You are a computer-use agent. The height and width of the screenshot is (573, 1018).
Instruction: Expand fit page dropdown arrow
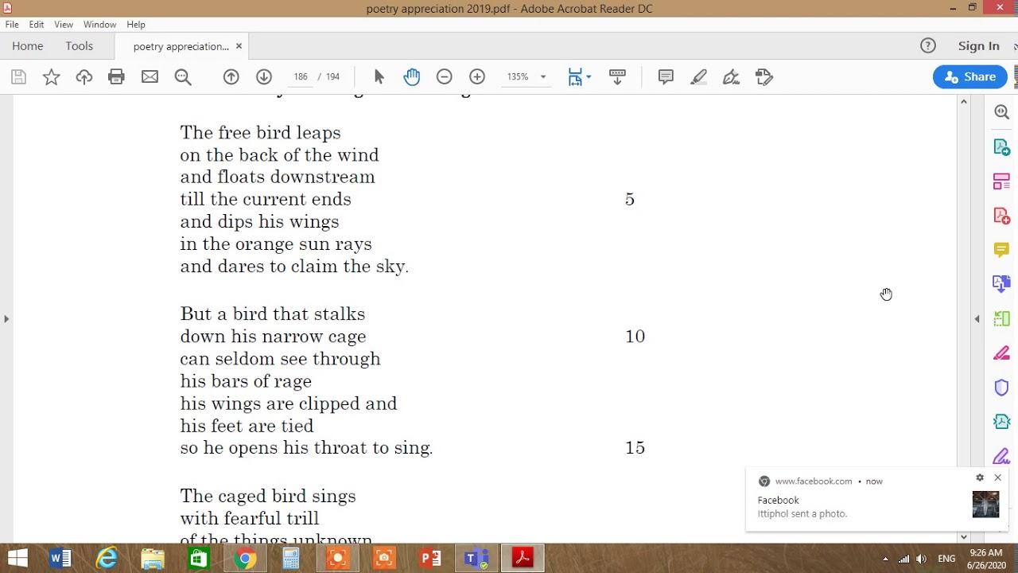(x=589, y=77)
